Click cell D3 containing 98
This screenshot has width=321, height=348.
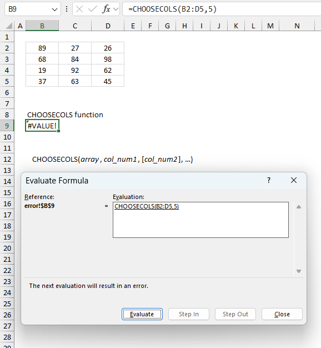pyautogui.click(x=108, y=59)
